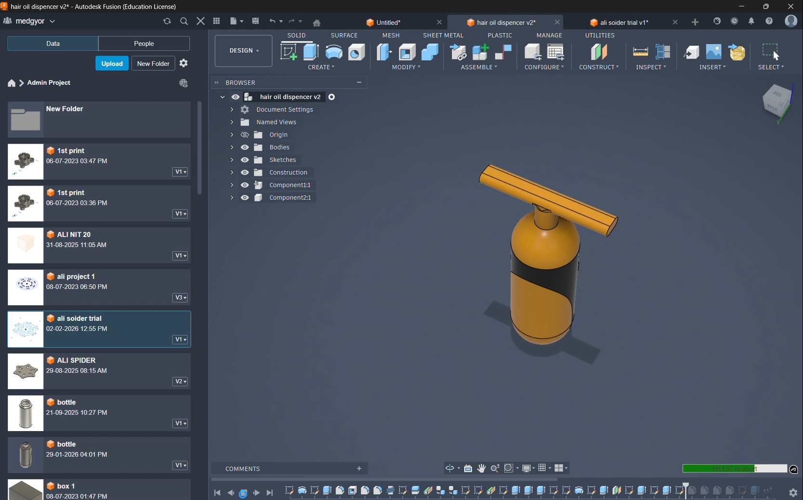Open the notifications bell icon

click(751, 21)
